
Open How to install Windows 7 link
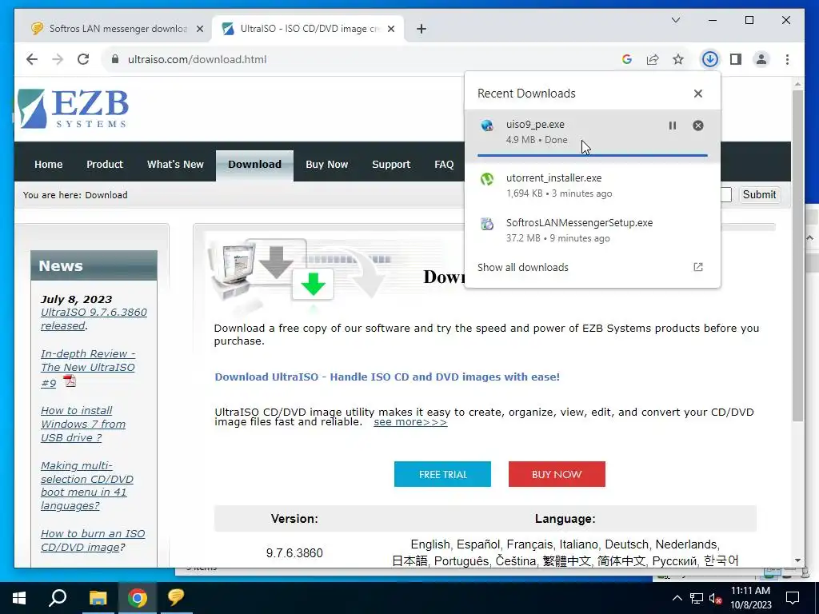[x=83, y=425]
